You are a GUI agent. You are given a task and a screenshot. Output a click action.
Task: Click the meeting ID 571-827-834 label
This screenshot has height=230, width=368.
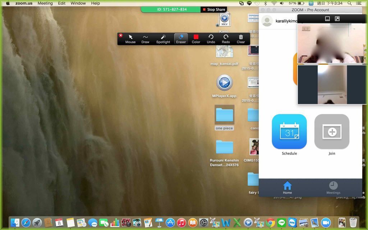(172, 9)
